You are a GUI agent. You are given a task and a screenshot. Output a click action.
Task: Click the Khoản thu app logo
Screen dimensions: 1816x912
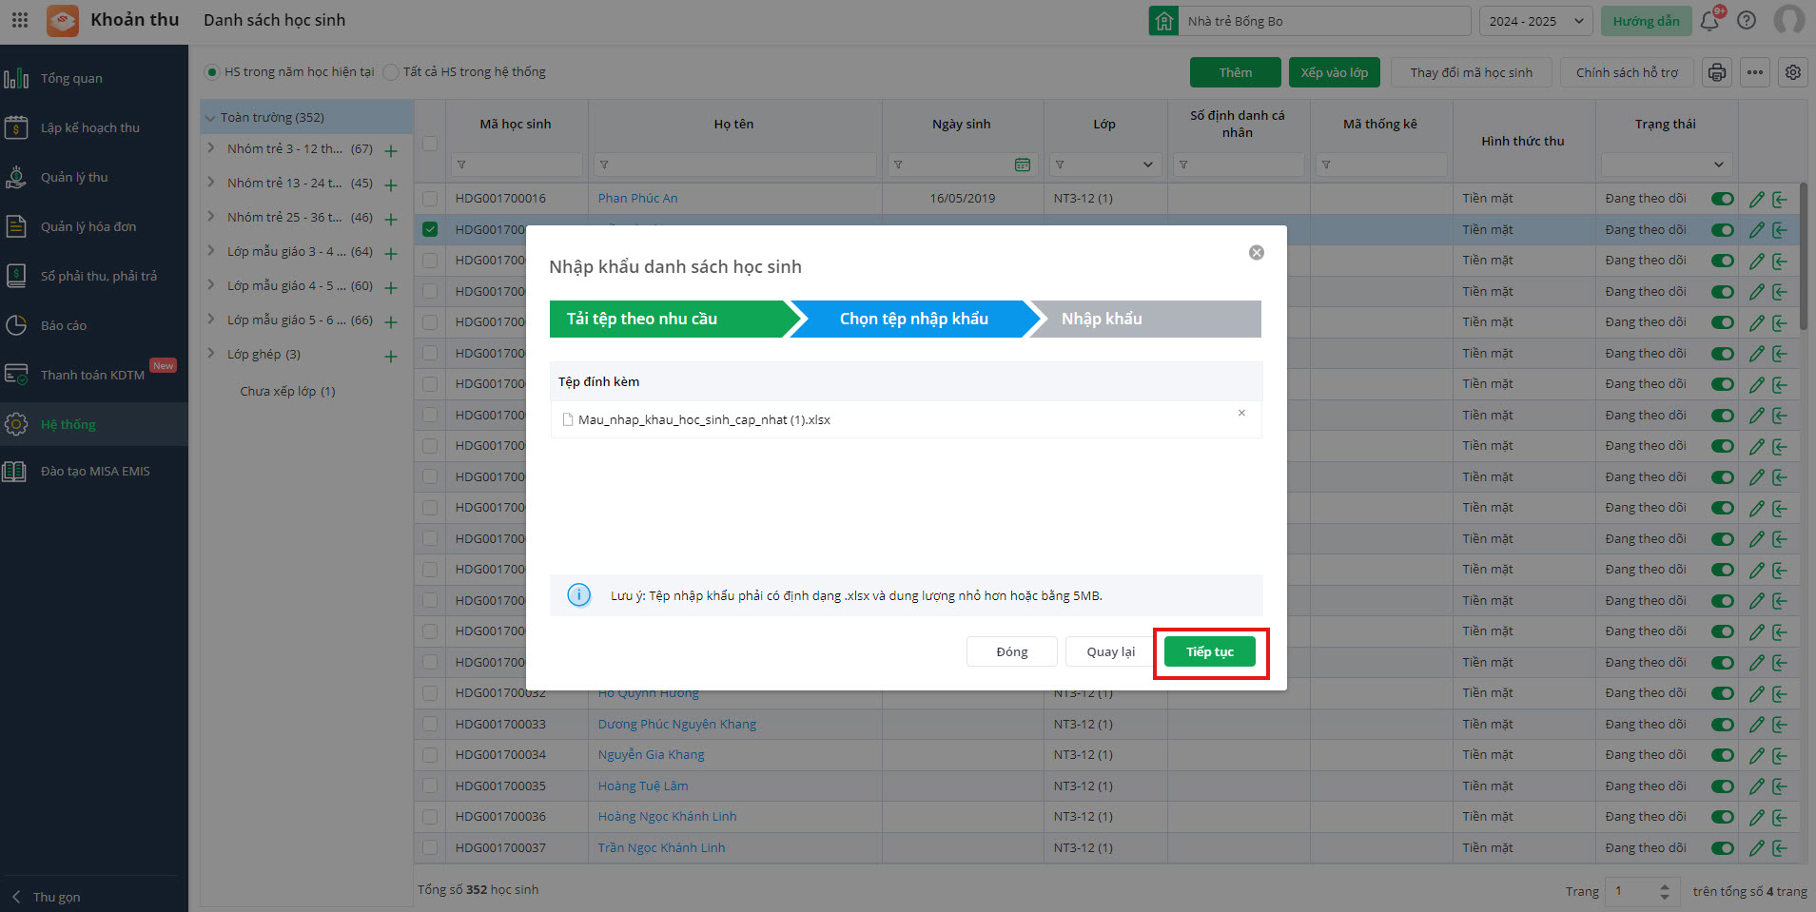[63, 20]
